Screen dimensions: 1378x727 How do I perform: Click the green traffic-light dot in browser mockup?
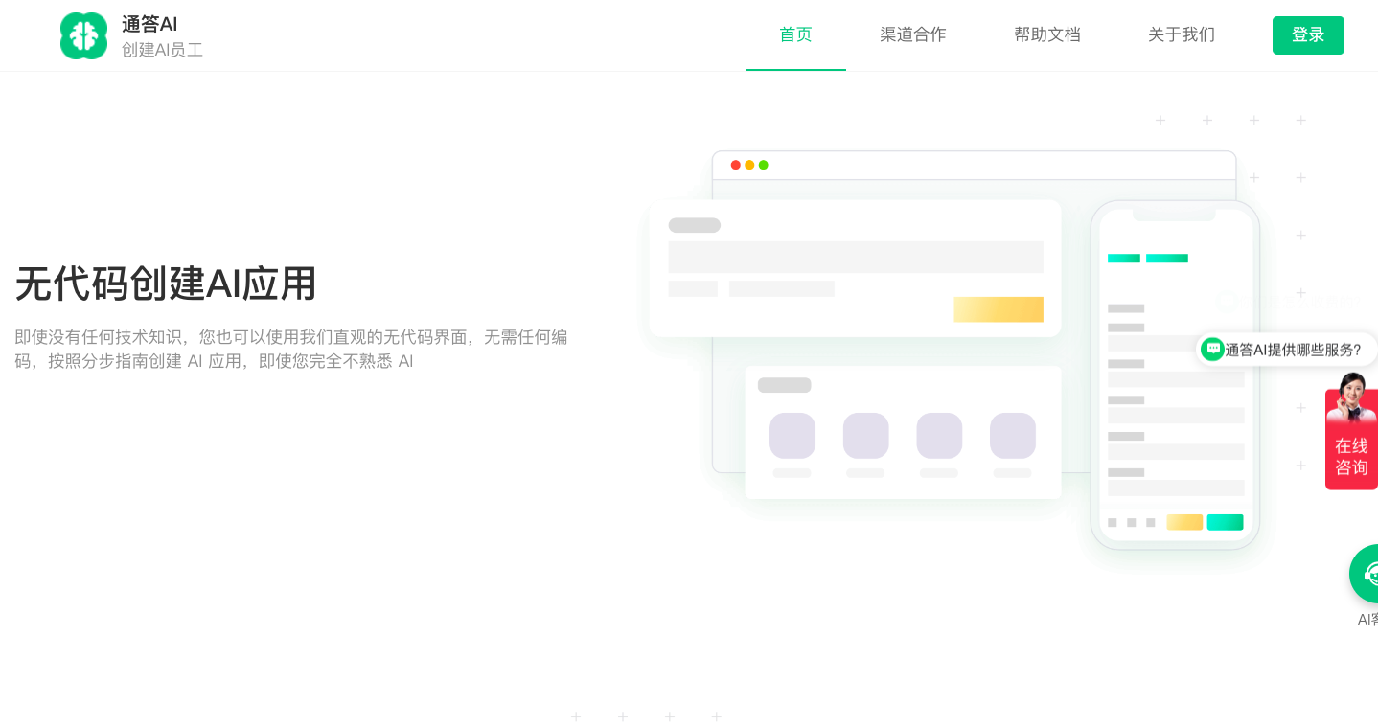point(763,164)
